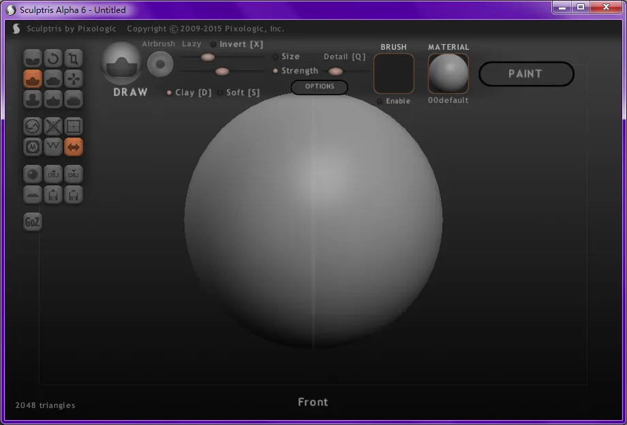The image size is (627, 425).
Task: Toggle the Size pressure dot
Action: pos(275,57)
